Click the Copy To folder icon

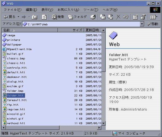[110, 17]
